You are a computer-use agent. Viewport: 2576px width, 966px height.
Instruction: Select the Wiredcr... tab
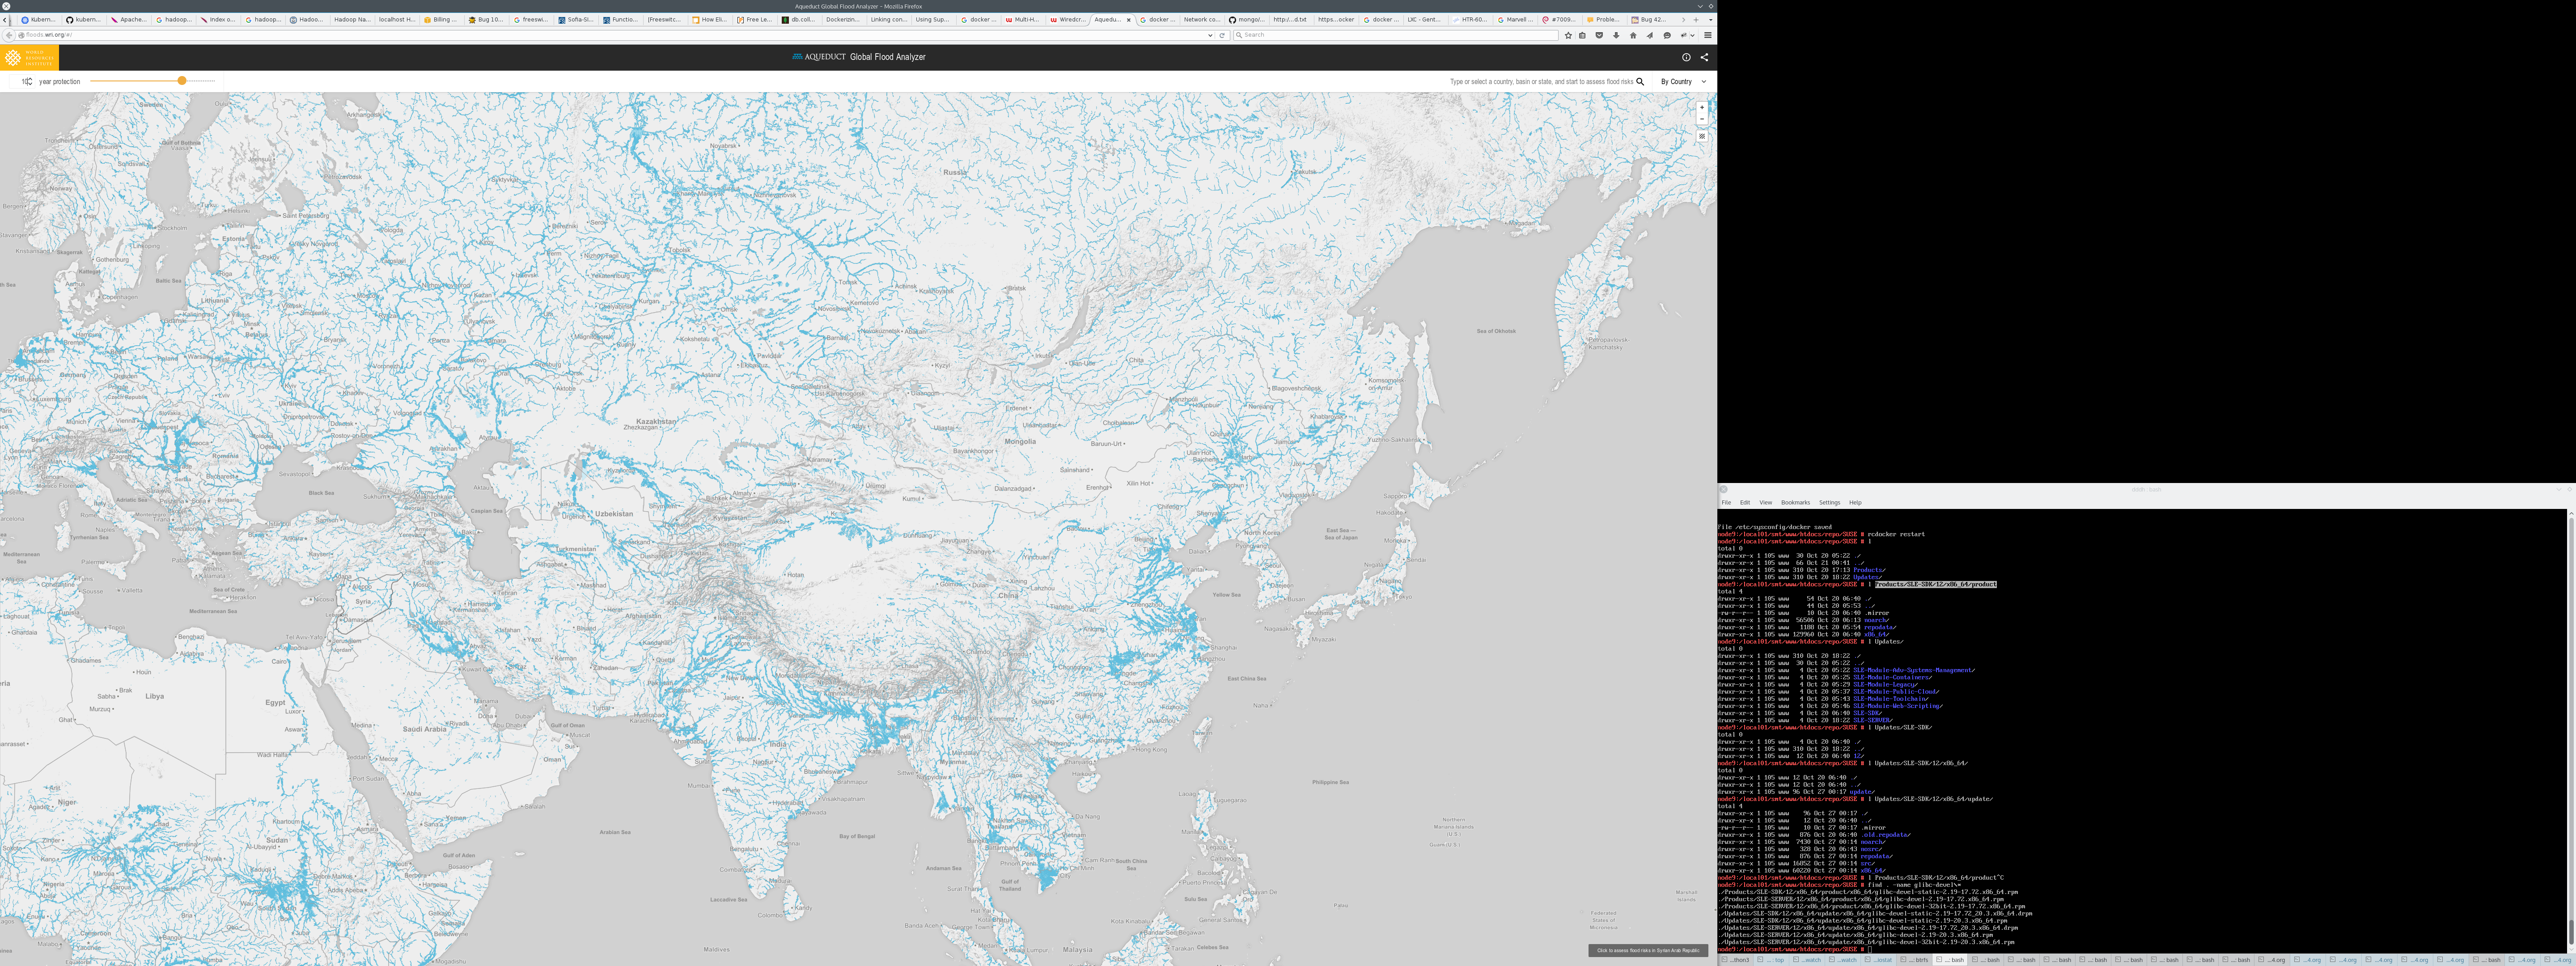tap(1067, 20)
